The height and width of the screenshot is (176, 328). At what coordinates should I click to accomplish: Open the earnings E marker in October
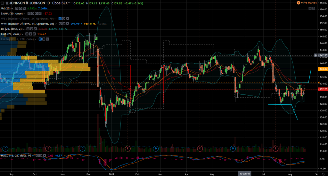pos(48,148)
